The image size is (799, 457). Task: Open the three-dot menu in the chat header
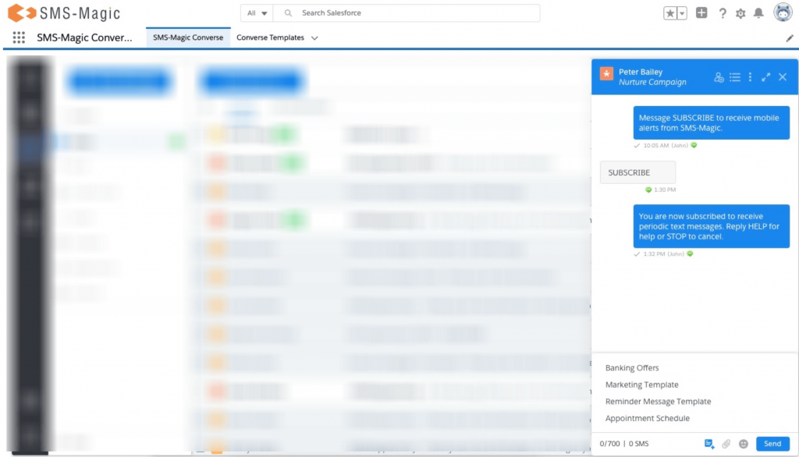pyautogui.click(x=750, y=77)
